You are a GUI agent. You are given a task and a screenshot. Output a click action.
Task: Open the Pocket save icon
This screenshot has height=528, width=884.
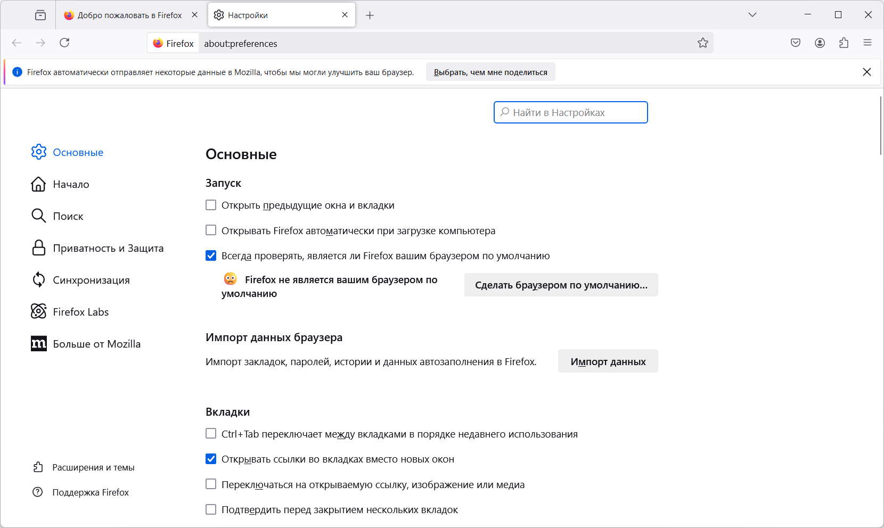(796, 43)
